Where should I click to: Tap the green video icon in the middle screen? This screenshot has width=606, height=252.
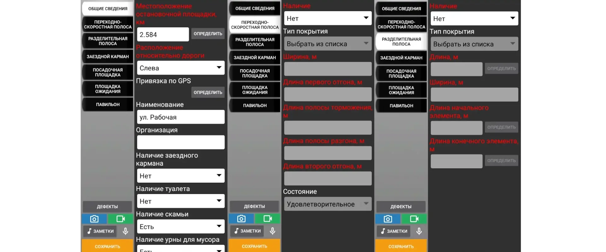[267, 219]
